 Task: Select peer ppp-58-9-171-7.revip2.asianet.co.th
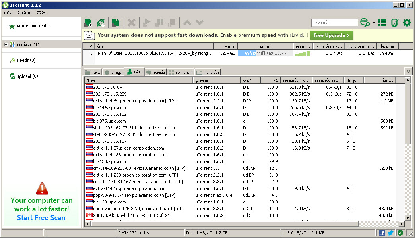coord(240,195)
